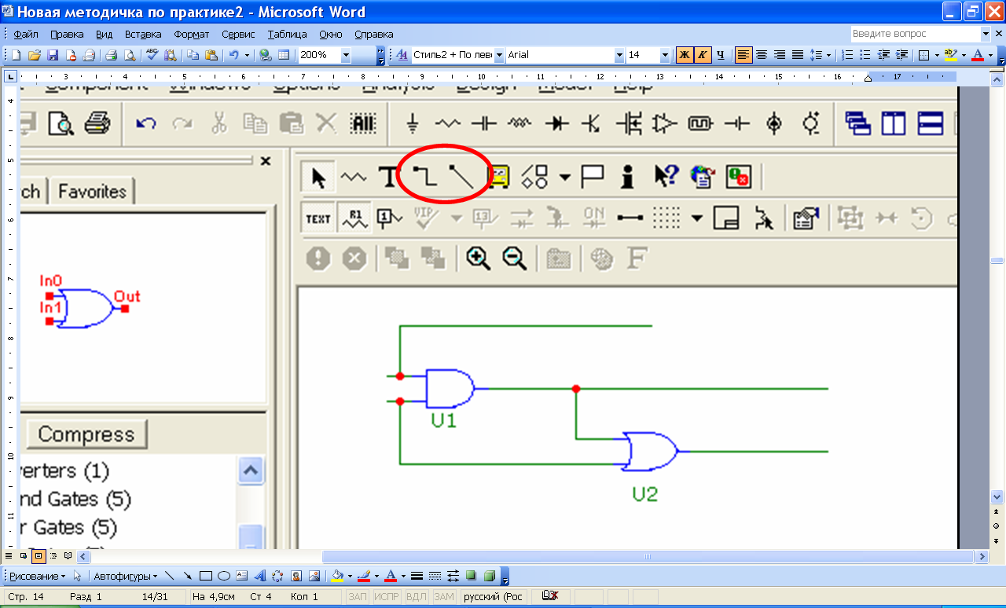Click the bulleted list icon
This screenshot has height=608, width=1006.
pos(865,55)
